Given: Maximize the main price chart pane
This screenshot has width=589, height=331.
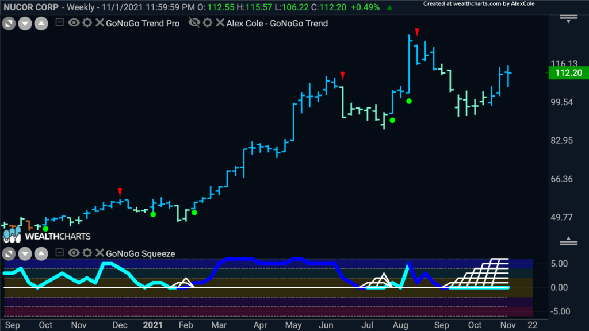Looking at the screenshot, I should coord(9,24).
